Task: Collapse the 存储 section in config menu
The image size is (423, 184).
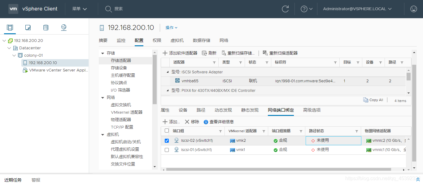Action: 102,53
